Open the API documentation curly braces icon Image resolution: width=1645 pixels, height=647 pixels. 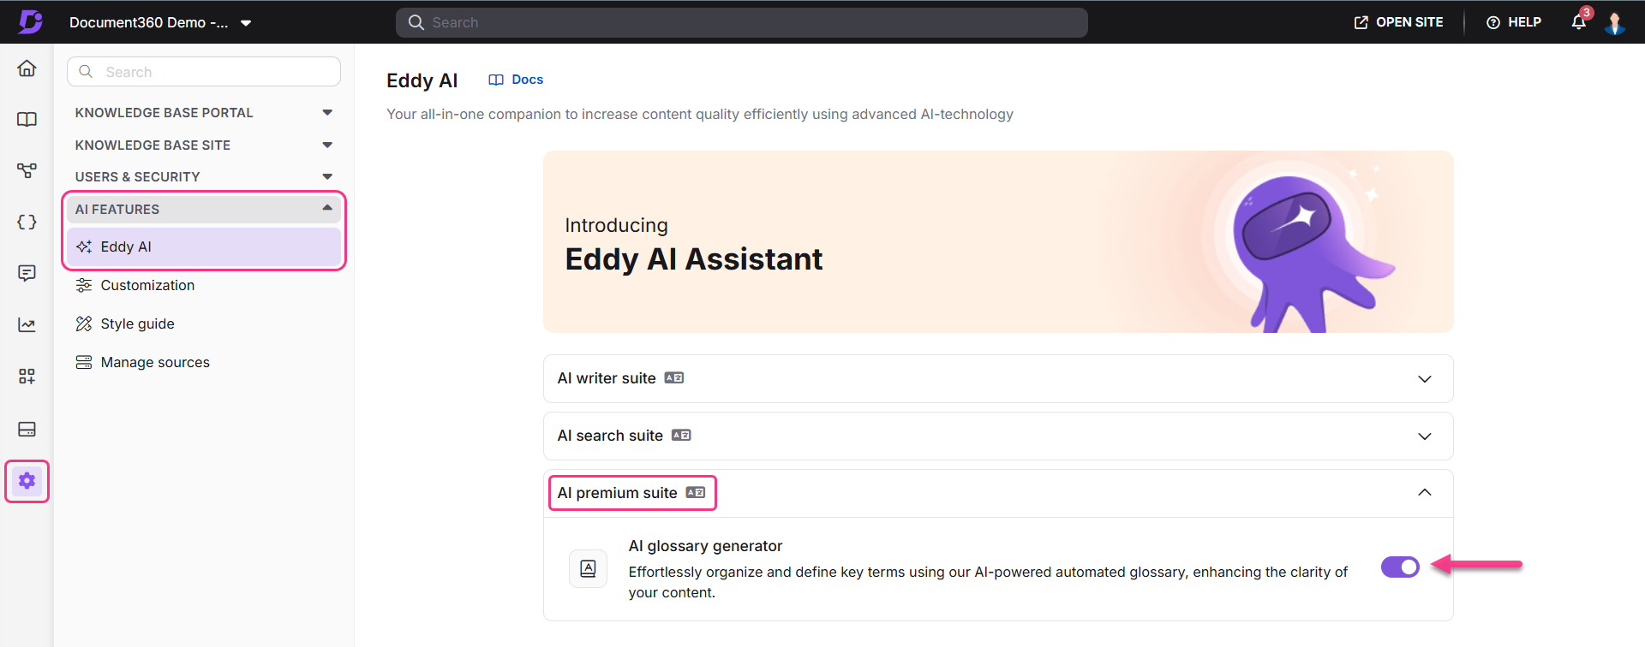[x=27, y=223]
